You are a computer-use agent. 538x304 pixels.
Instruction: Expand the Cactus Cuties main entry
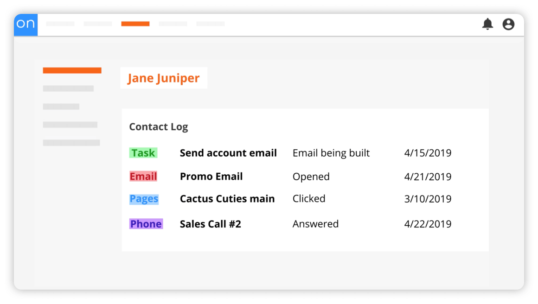[x=227, y=199]
